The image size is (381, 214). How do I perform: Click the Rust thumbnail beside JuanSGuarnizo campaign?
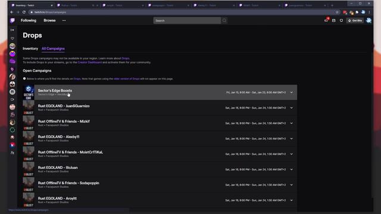point(29,108)
